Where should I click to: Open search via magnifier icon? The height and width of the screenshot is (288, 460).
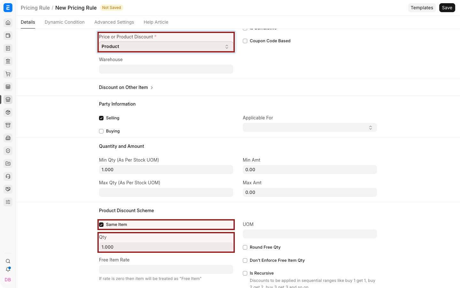click(8, 261)
